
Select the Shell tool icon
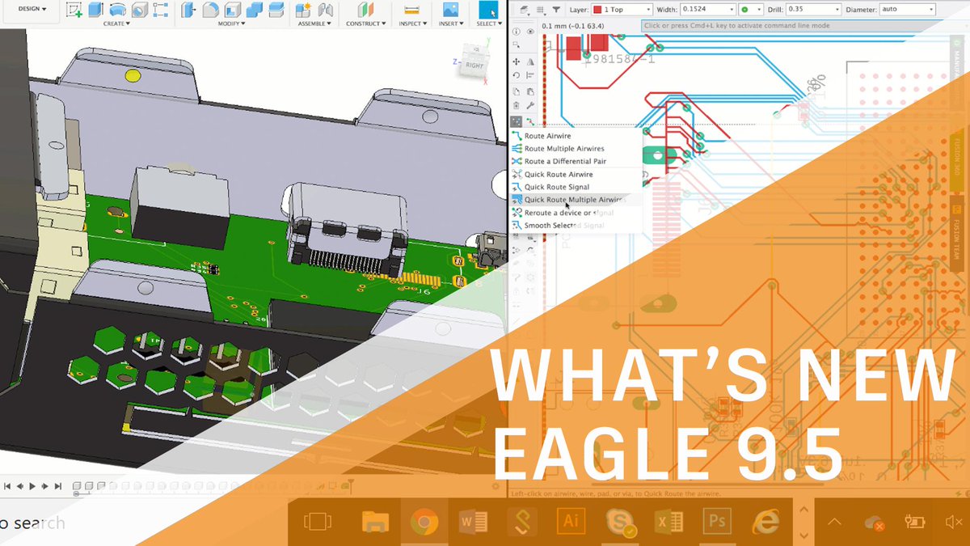click(231, 11)
